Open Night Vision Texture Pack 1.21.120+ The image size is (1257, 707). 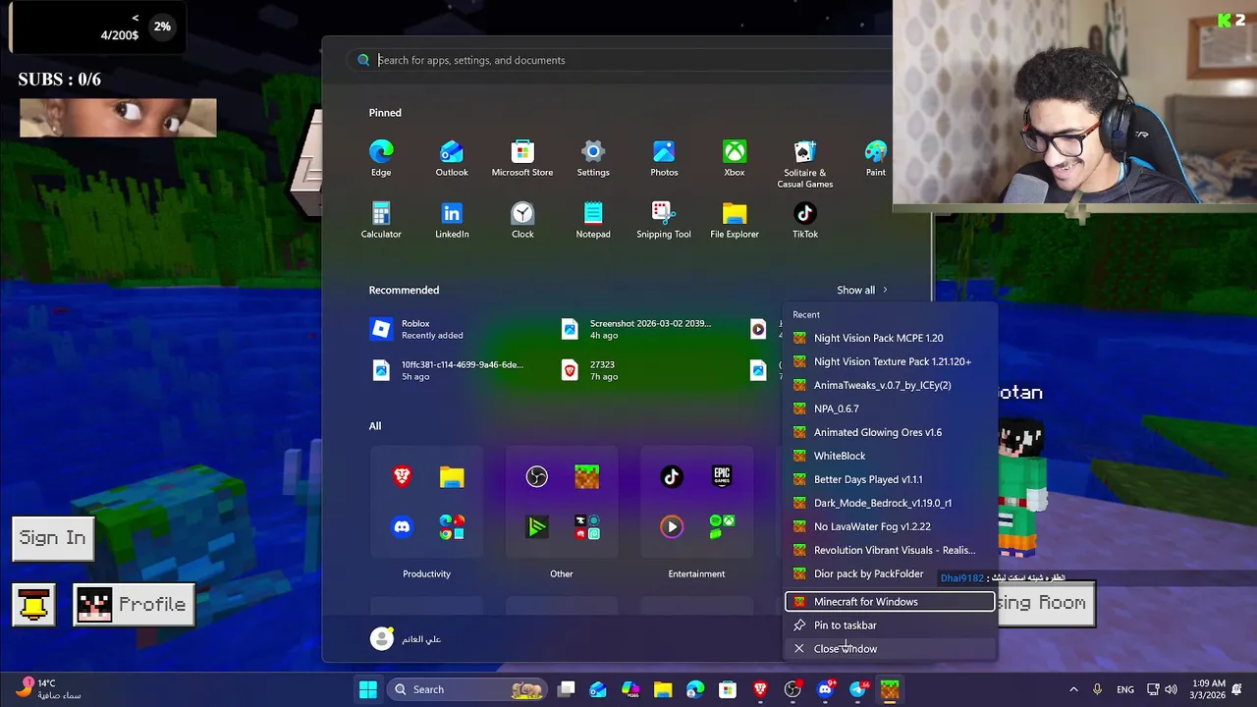click(890, 361)
